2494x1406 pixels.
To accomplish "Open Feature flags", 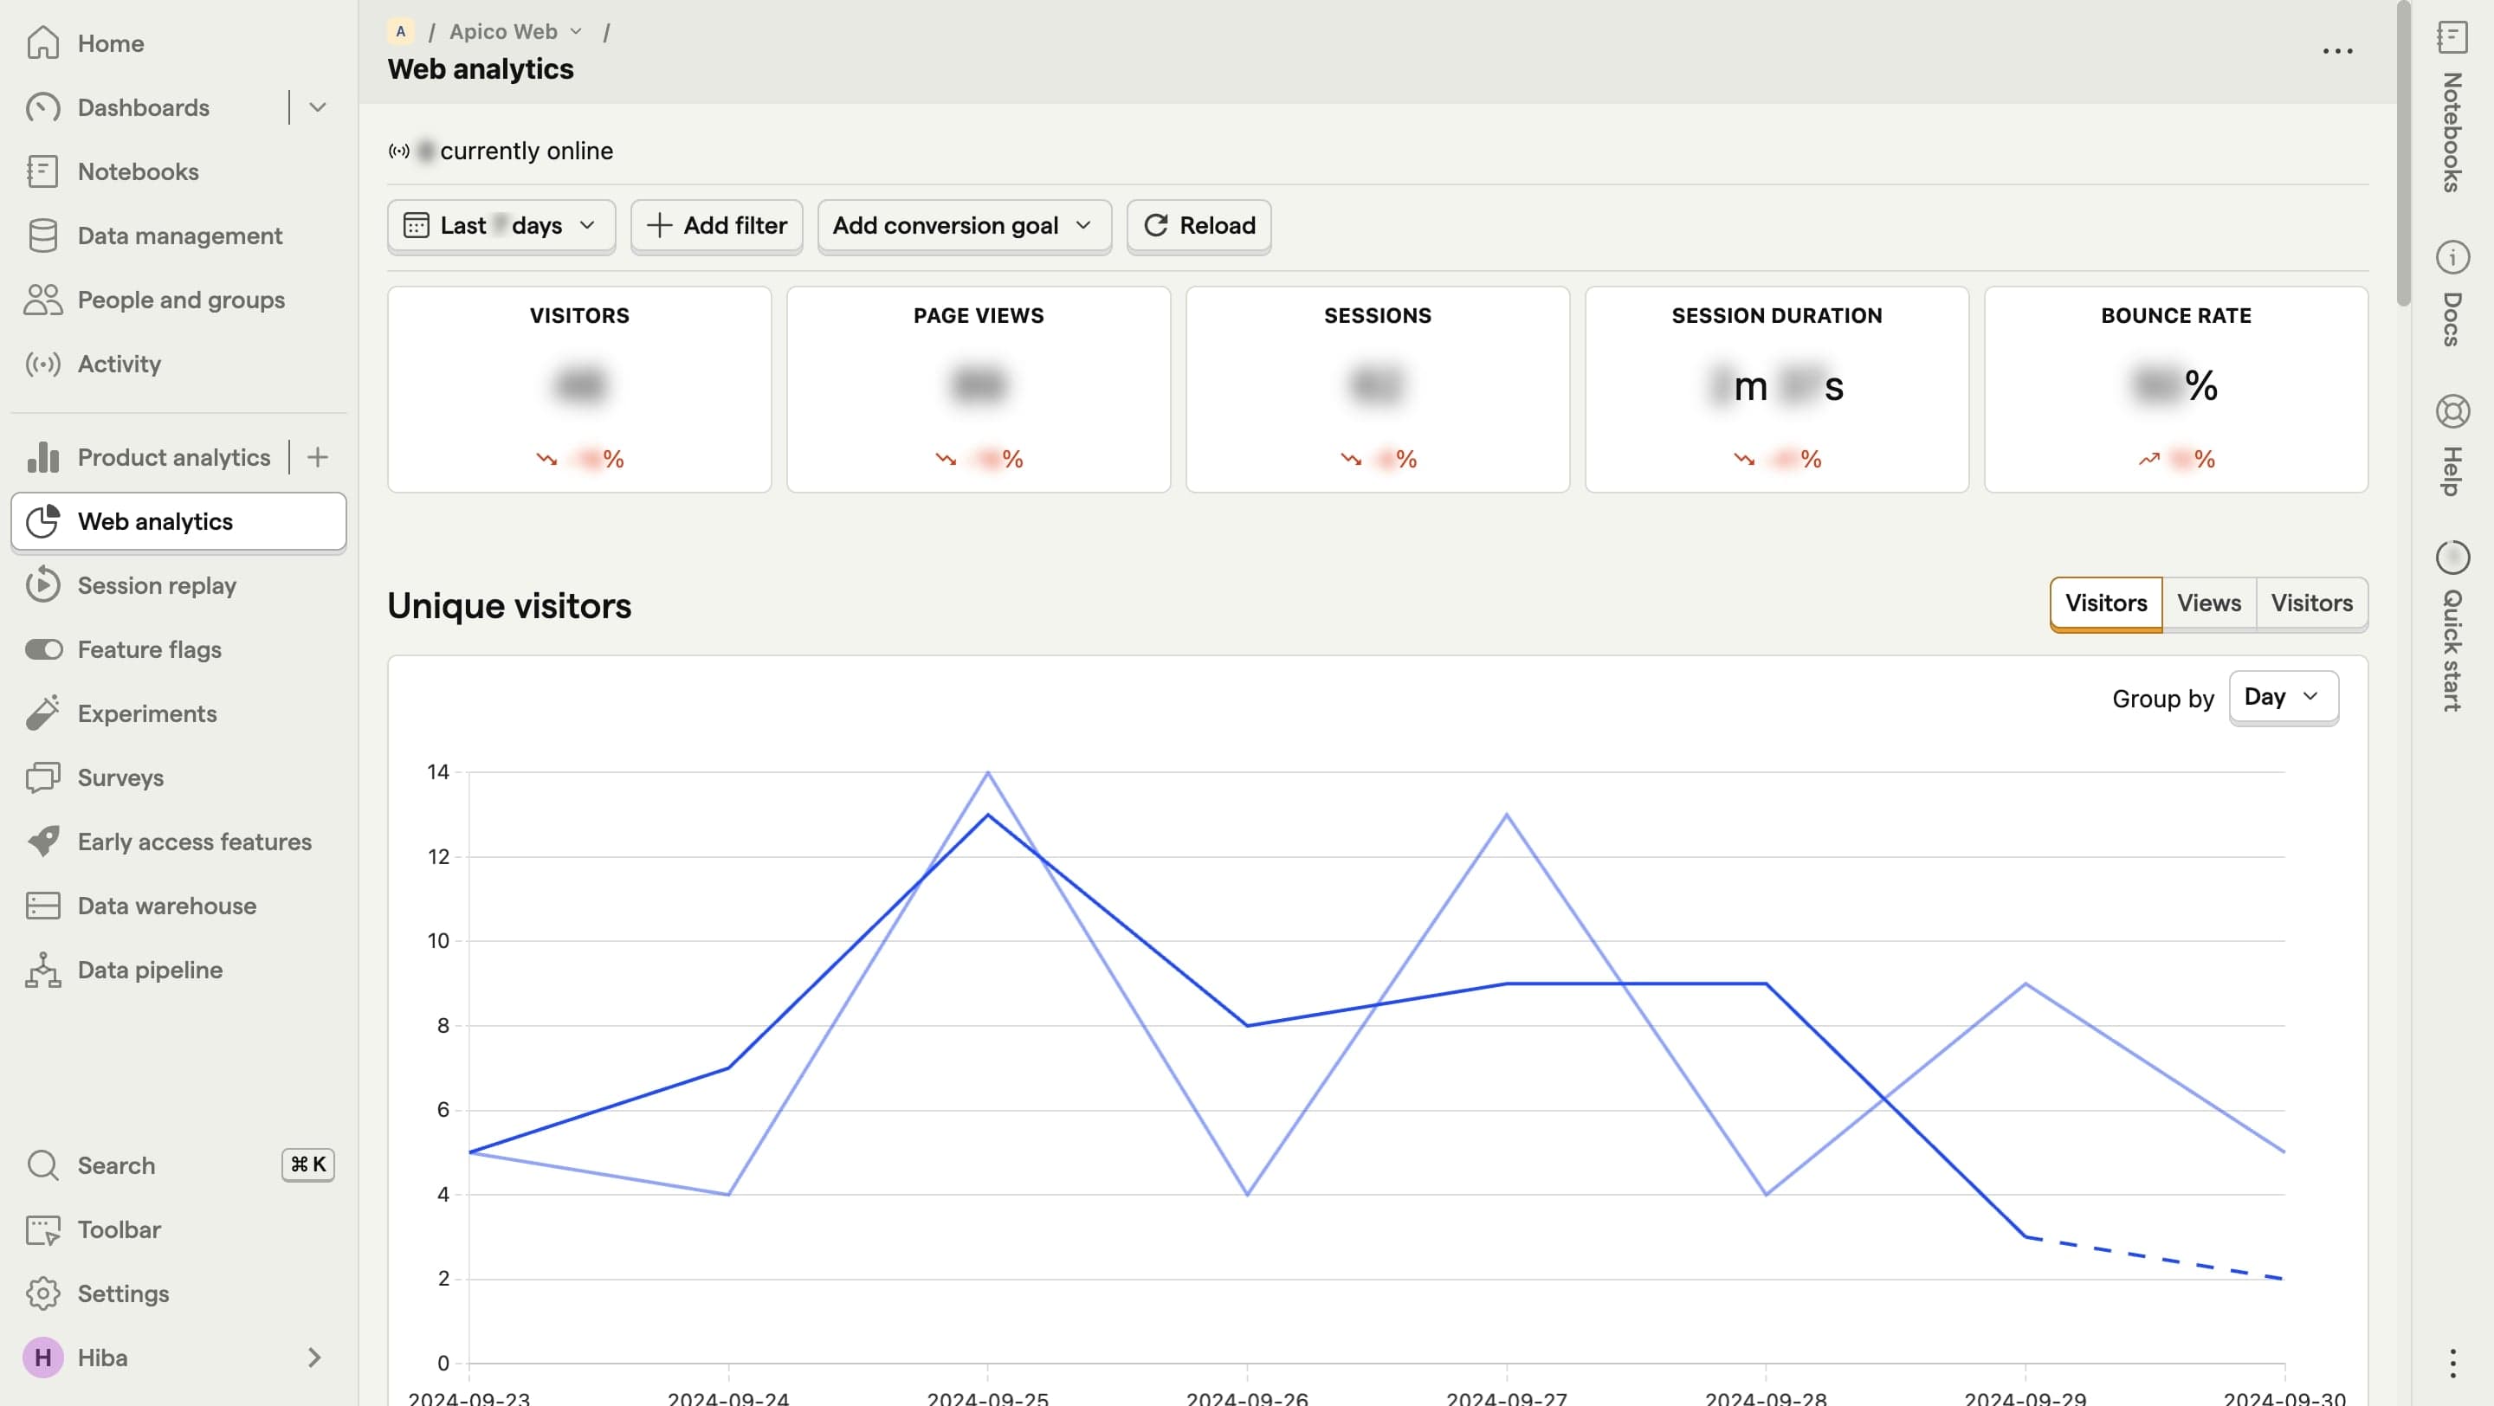I will coord(179,649).
